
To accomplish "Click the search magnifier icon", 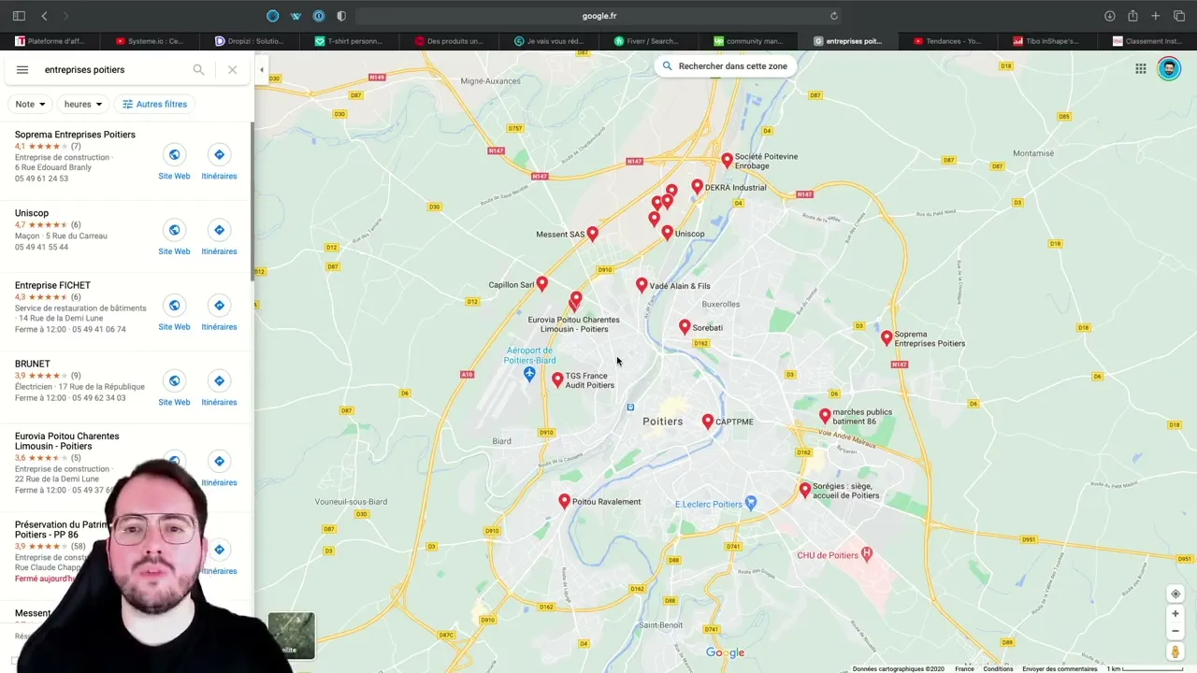I will coord(198,70).
